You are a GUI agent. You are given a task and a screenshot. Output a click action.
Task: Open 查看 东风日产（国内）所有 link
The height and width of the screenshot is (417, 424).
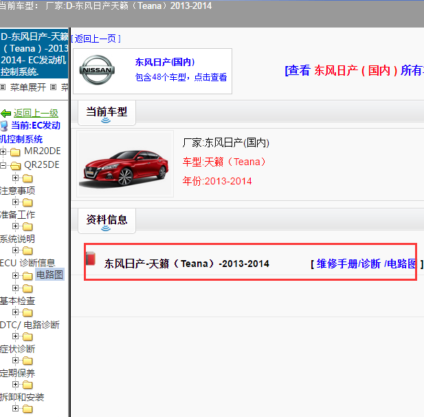pos(354,71)
